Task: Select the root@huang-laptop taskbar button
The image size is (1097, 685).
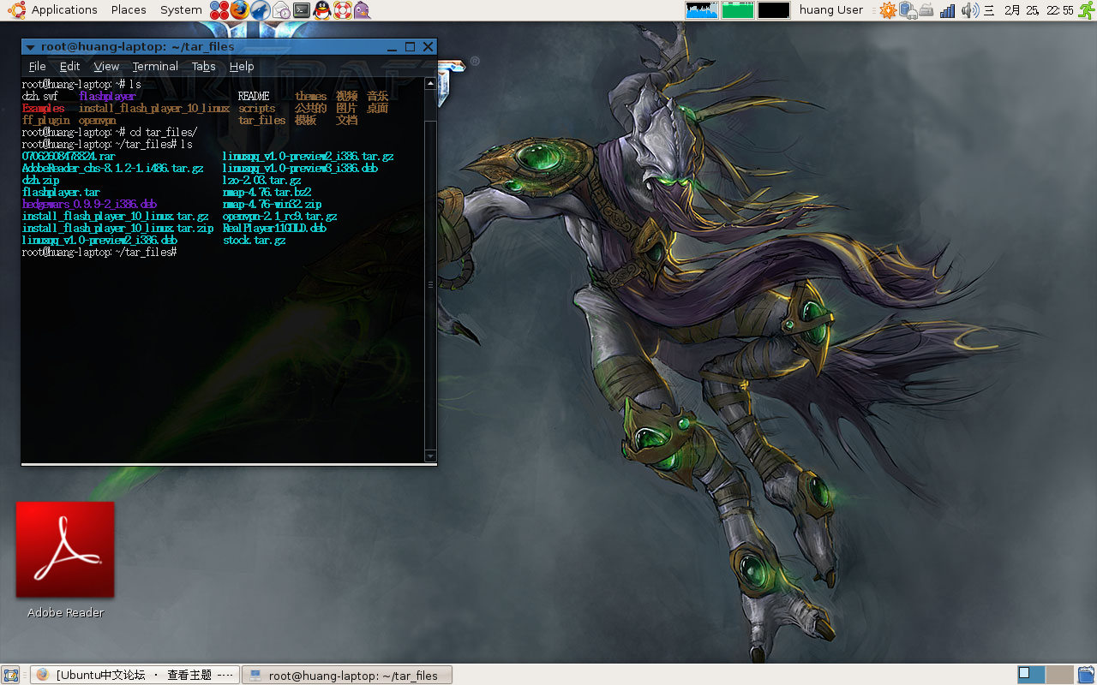Action: pos(347,675)
